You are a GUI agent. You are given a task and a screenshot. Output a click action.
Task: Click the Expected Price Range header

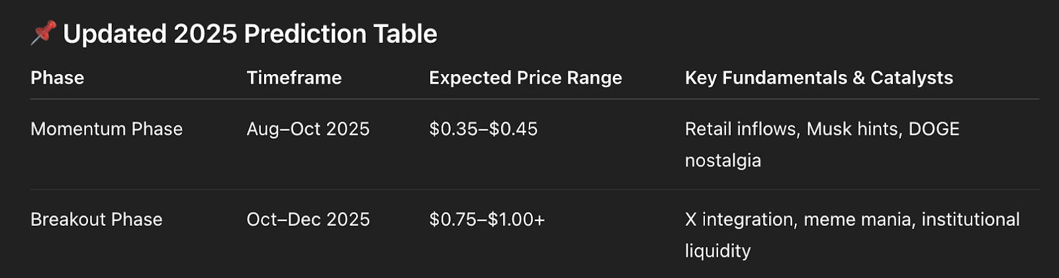(x=526, y=78)
